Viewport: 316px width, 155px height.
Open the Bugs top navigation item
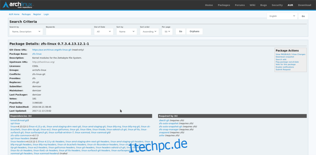[263, 5]
